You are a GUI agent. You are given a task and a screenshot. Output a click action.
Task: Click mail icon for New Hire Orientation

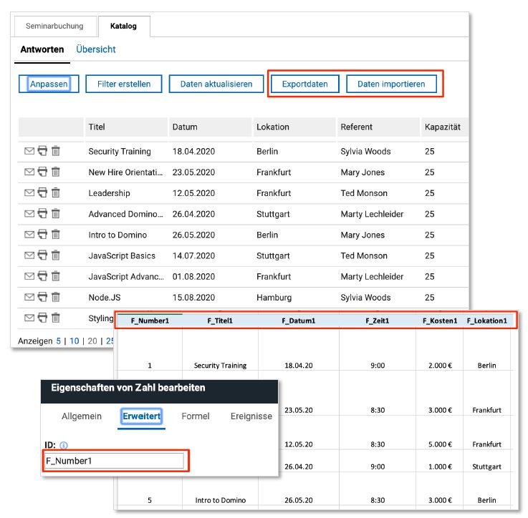click(29, 172)
